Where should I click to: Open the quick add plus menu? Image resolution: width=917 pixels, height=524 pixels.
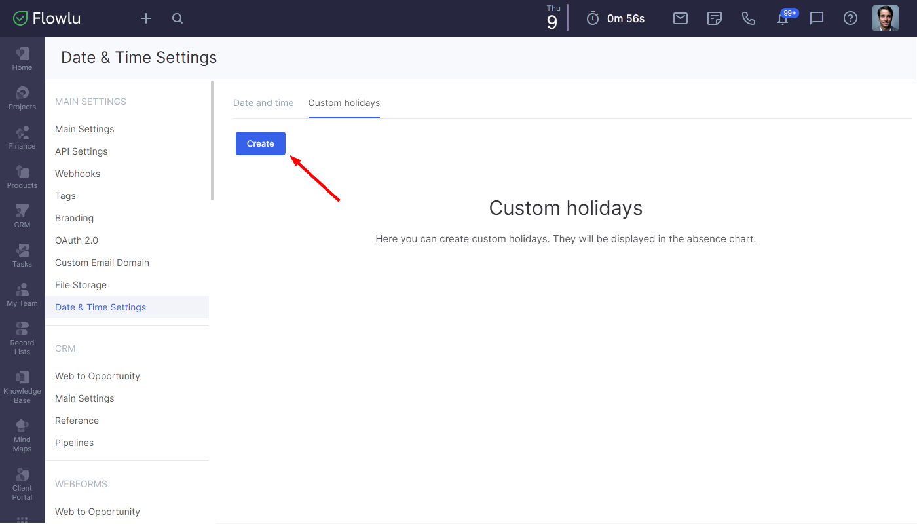pyautogui.click(x=146, y=18)
